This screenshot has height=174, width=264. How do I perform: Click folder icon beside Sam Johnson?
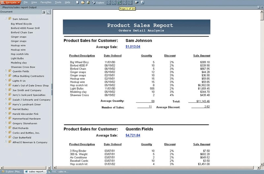(x=10, y=18)
